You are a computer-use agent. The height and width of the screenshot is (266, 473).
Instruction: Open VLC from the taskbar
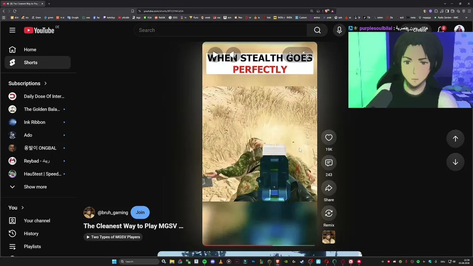221,262
